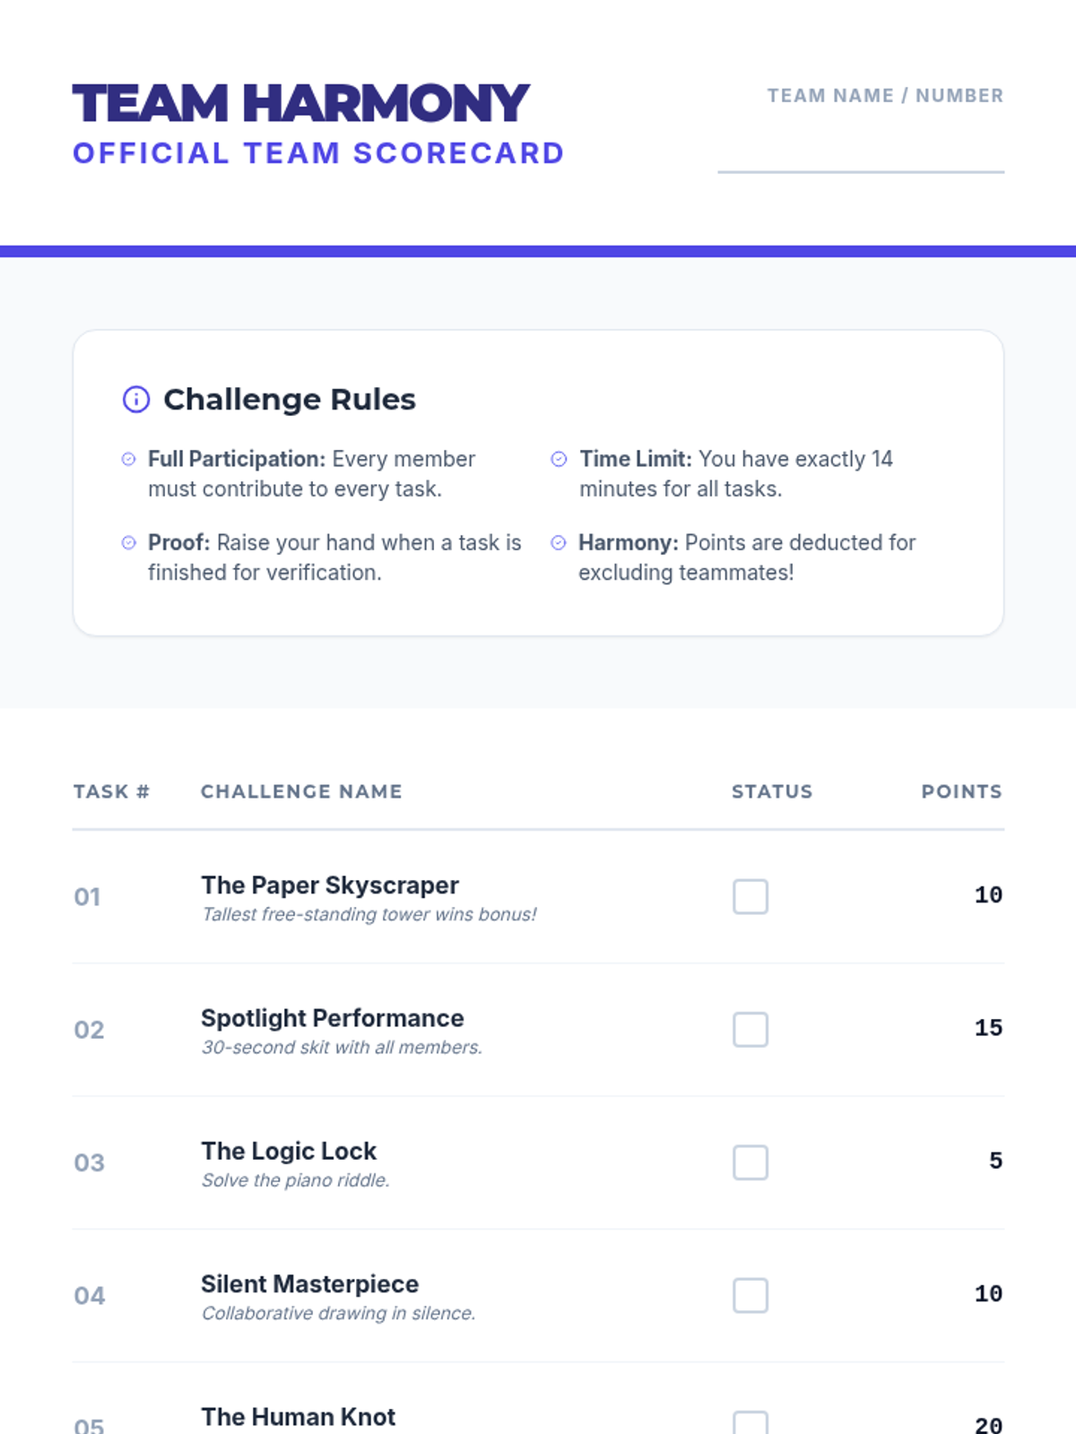Screen dimensions: 1076x1434
Task: Select the Spotlight Performance challenge title
Action: click(333, 1018)
